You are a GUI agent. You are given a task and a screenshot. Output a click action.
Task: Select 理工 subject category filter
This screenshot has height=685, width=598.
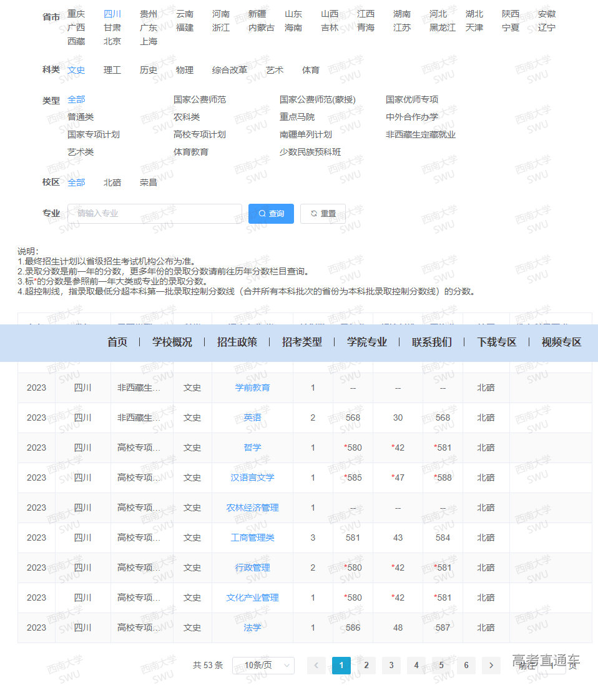pyautogui.click(x=112, y=70)
